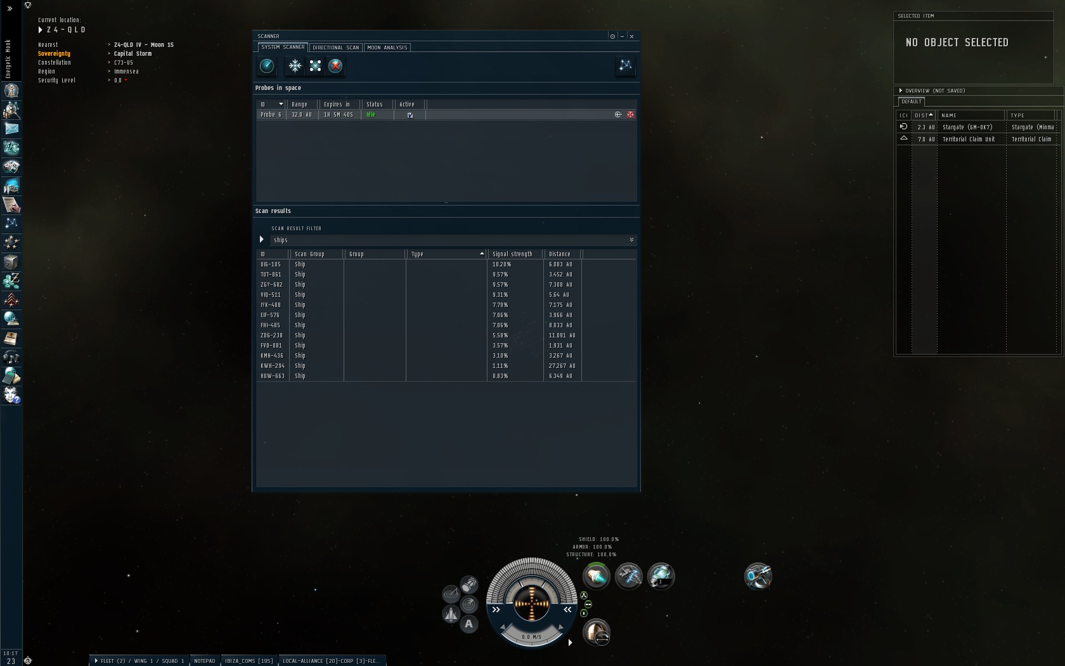The image size is (1065, 666).
Task: Switch to the Directional Scan tab
Action: pyautogui.click(x=336, y=48)
